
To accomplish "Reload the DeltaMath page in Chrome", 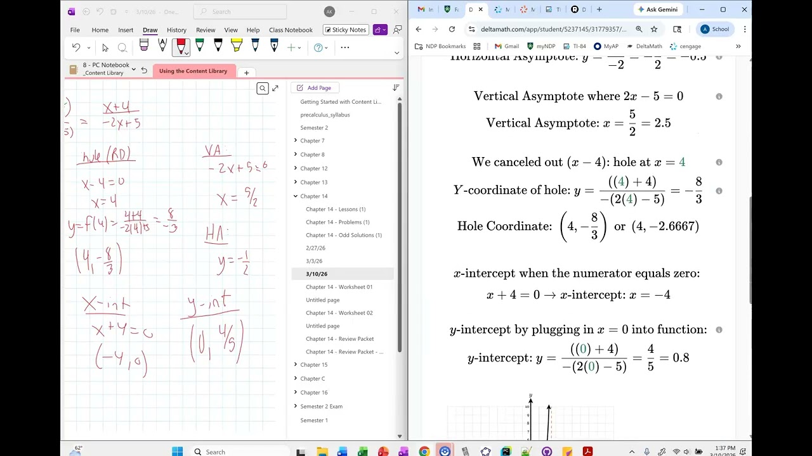I will [x=452, y=29].
